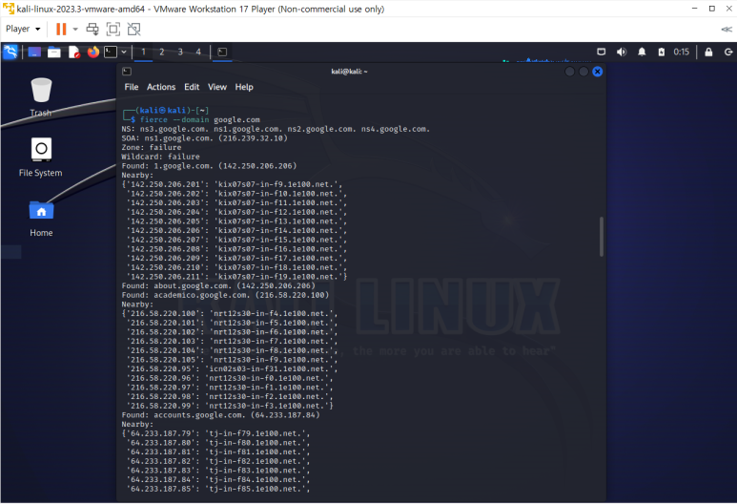
Task: Open the terminal Edit menu
Action: (192, 87)
